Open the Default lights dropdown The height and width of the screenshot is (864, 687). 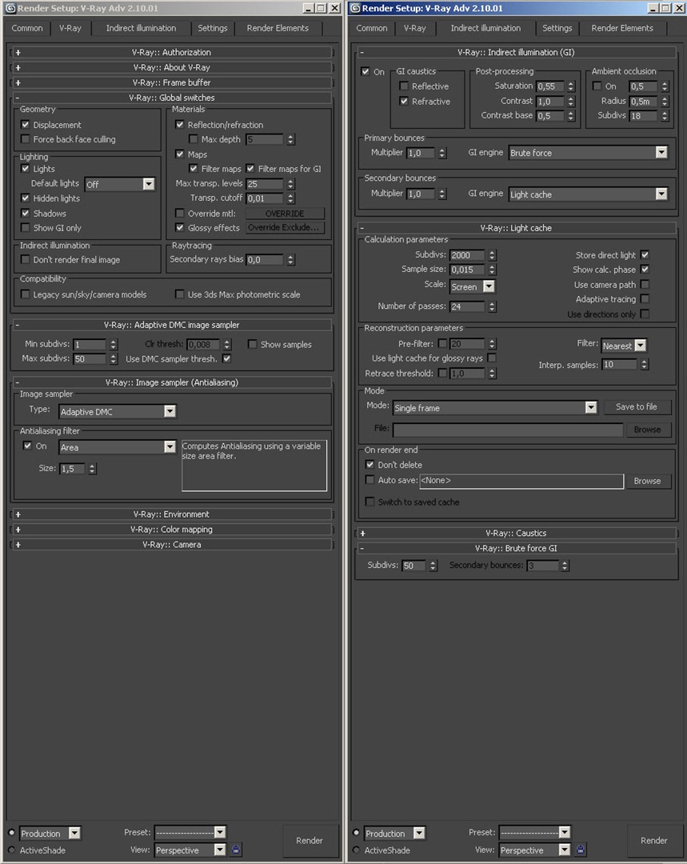point(119,184)
